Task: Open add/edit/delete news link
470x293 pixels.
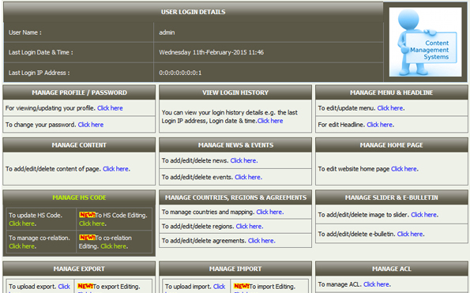Action: pyautogui.click(x=243, y=160)
